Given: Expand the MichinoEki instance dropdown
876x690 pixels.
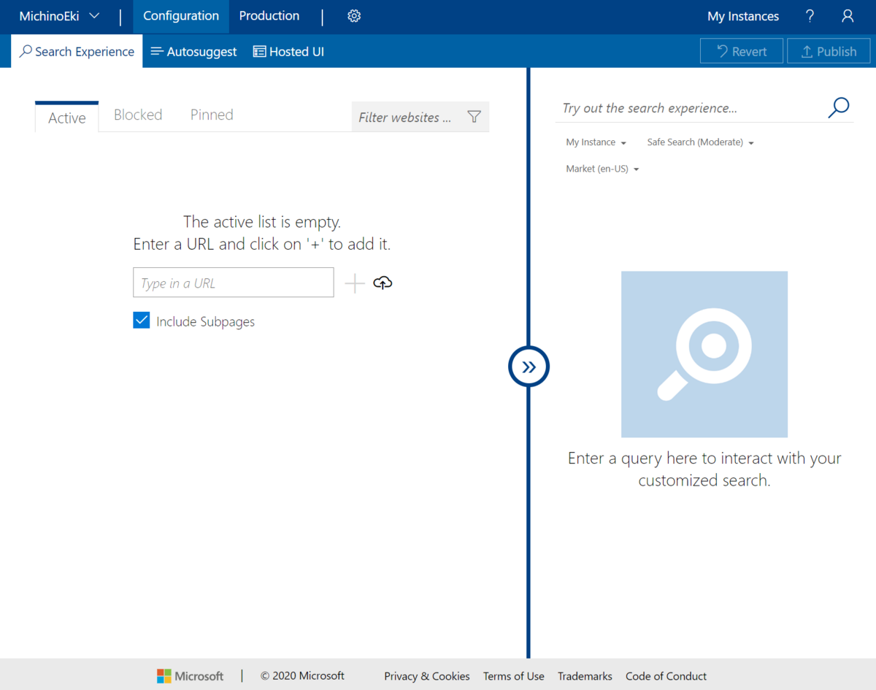Looking at the screenshot, I should pos(59,16).
